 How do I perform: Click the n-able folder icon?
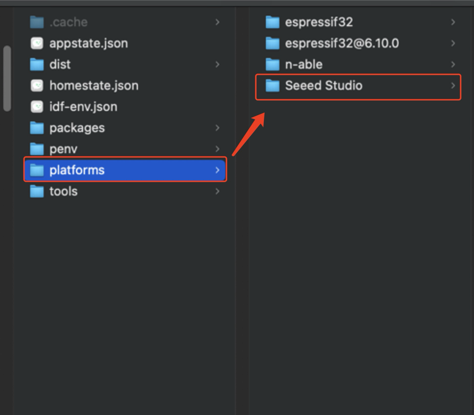tap(272, 64)
